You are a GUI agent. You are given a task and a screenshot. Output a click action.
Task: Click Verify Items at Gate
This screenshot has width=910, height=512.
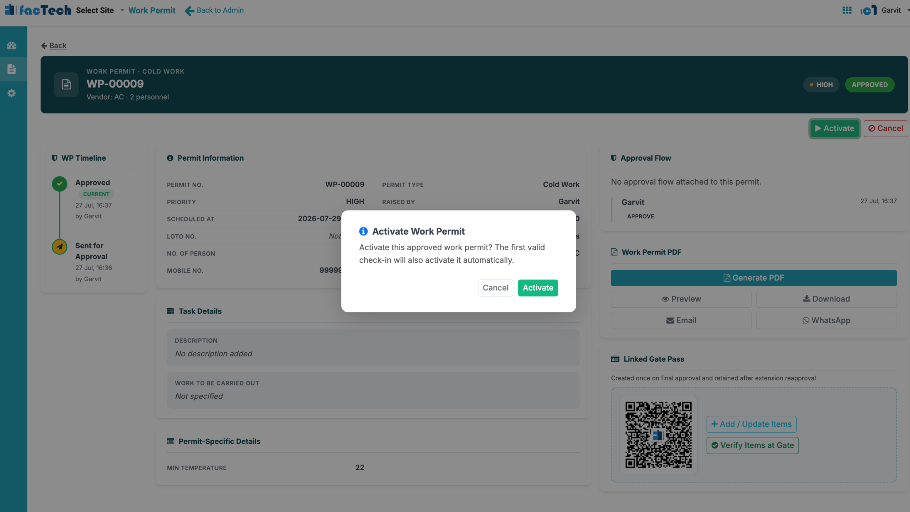pos(753,446)
